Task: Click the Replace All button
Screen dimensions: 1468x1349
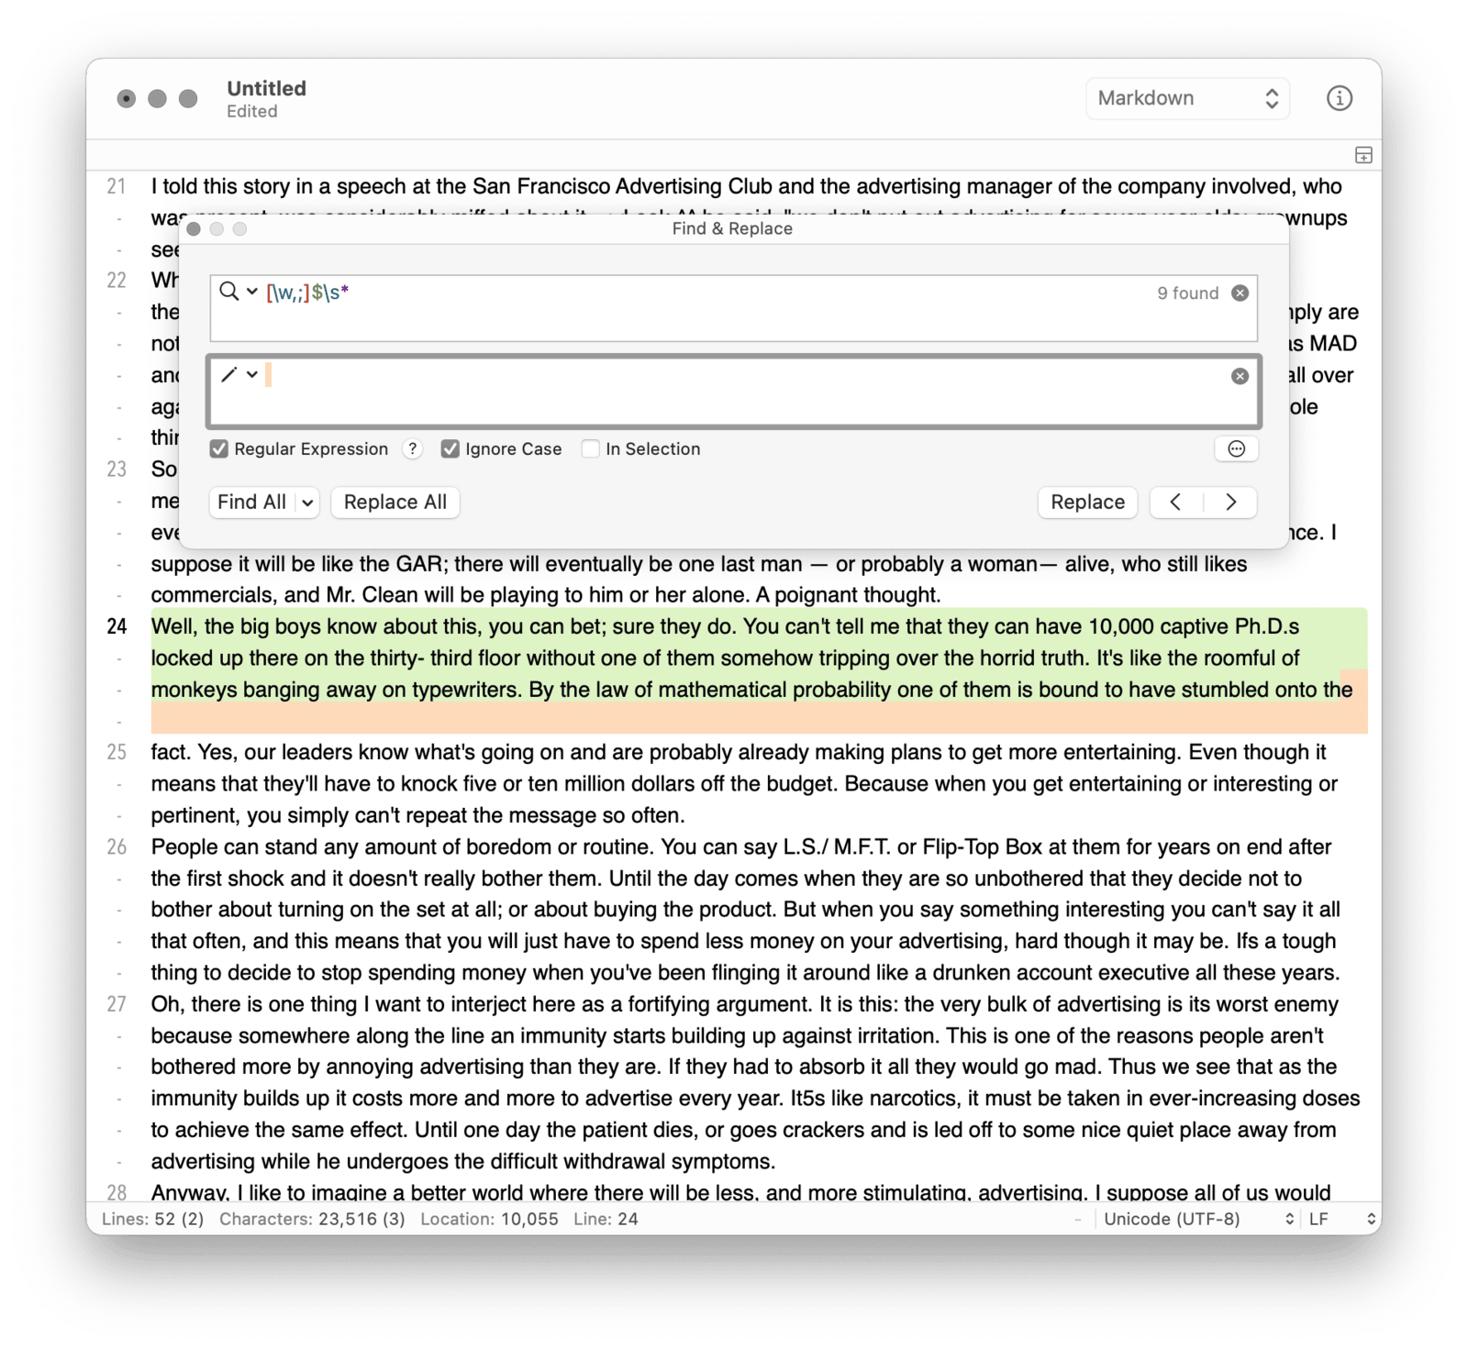Action: pos(395,502)
